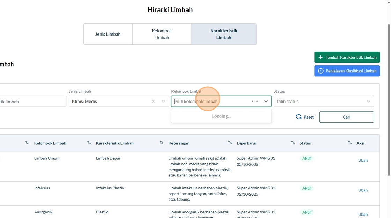This screenshot has height=218, width=391.
Task: Click Tambah Karakteristik Limbah button
Action: (347, 57)
